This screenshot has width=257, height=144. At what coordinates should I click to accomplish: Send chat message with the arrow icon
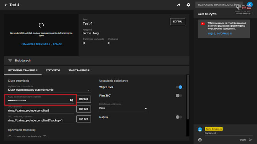250,140
